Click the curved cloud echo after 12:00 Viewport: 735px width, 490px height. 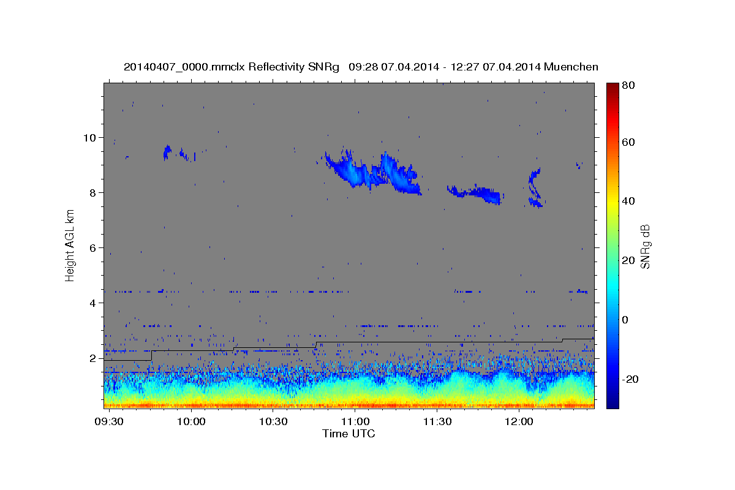[x=535, y=188]
